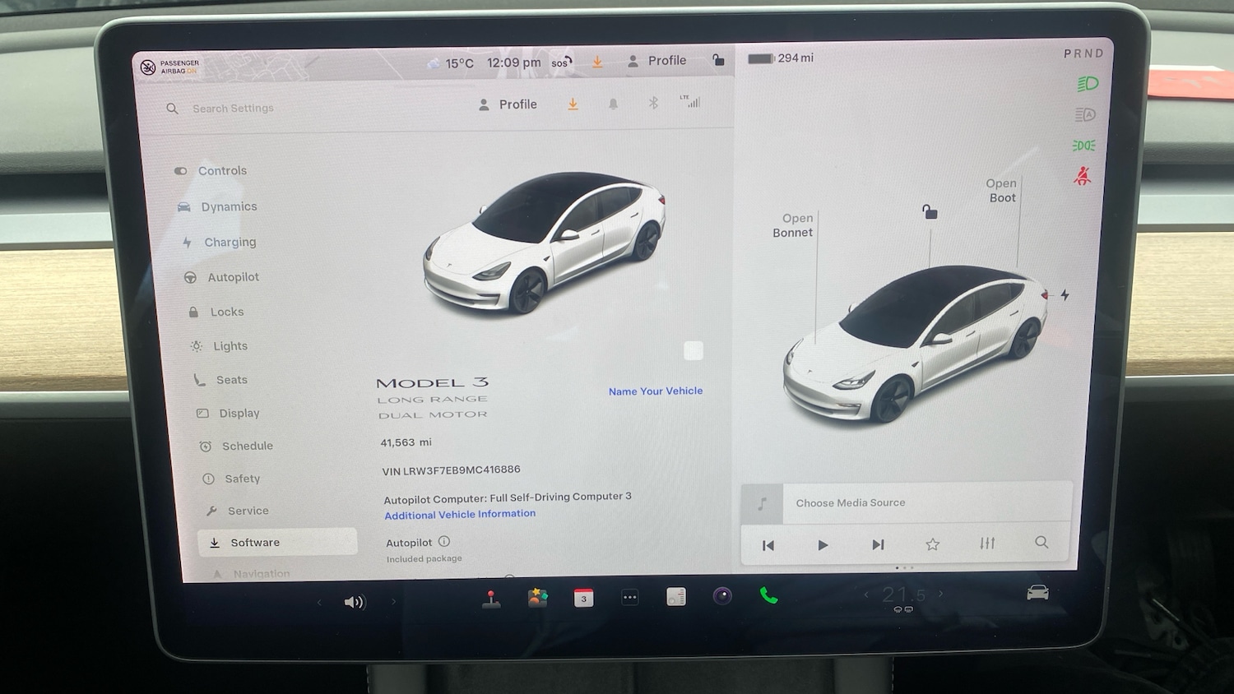Open the app launcher ellipsis icon
This screenshot has height=694, width=1234.
(x=629, y=597)
